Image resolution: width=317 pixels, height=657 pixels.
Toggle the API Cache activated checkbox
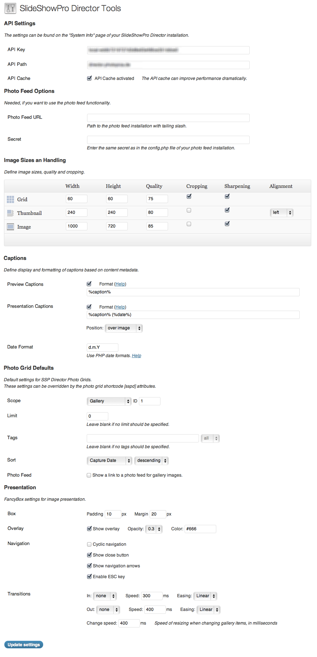89,78
